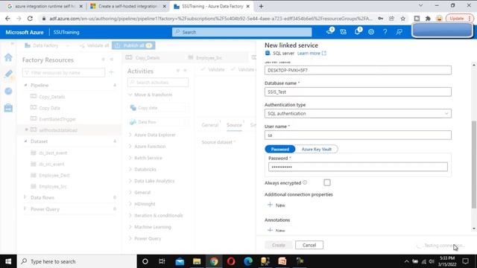The image size is (477, 268).
Task: Select the EventBasedTrigger pipeline item
Action: pos(57,119)
